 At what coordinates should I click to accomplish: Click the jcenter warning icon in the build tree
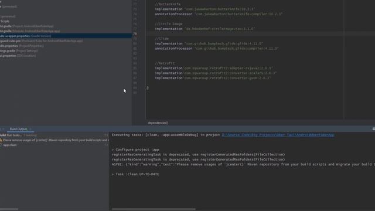pyautogui.click(x=1, y=140)
